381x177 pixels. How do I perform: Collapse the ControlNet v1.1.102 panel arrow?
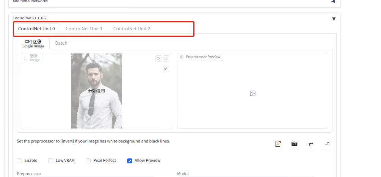click(334, 19)
